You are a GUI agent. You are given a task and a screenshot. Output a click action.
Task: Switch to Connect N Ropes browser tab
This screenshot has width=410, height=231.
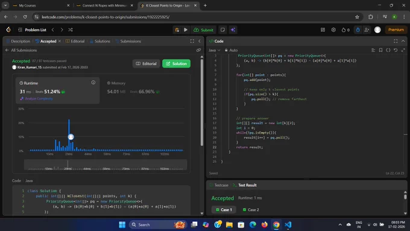tap(104, 5)
